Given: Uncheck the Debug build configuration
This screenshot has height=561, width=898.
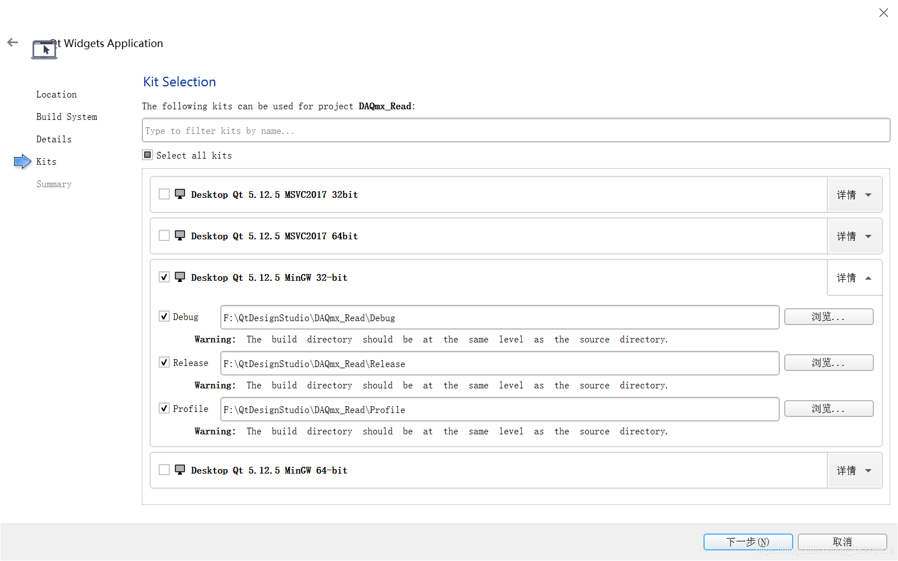Looking at the screenshot, I should tap(164, 316).
